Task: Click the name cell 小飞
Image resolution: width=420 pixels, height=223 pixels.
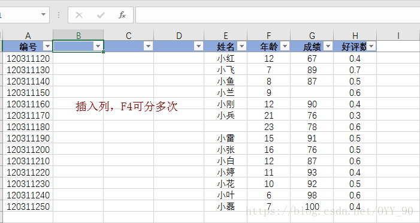Action: tap(225, 70)
